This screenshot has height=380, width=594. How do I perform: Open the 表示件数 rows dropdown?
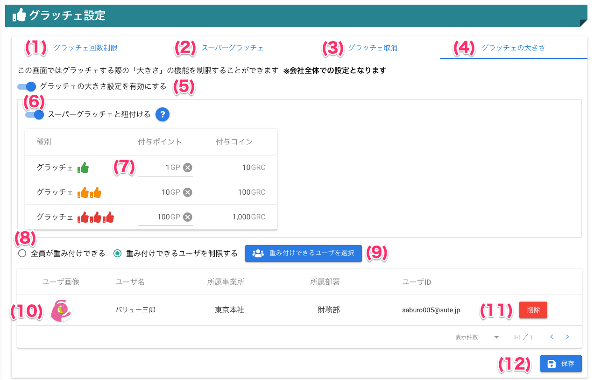click(496, 337)
